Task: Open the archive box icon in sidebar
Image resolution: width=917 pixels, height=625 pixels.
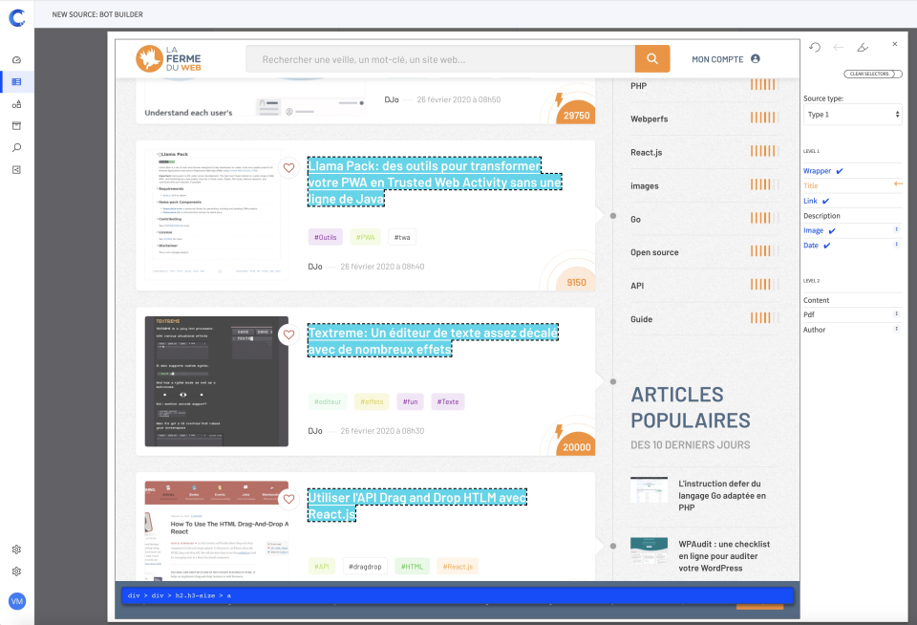Action: tap(16, 126)
